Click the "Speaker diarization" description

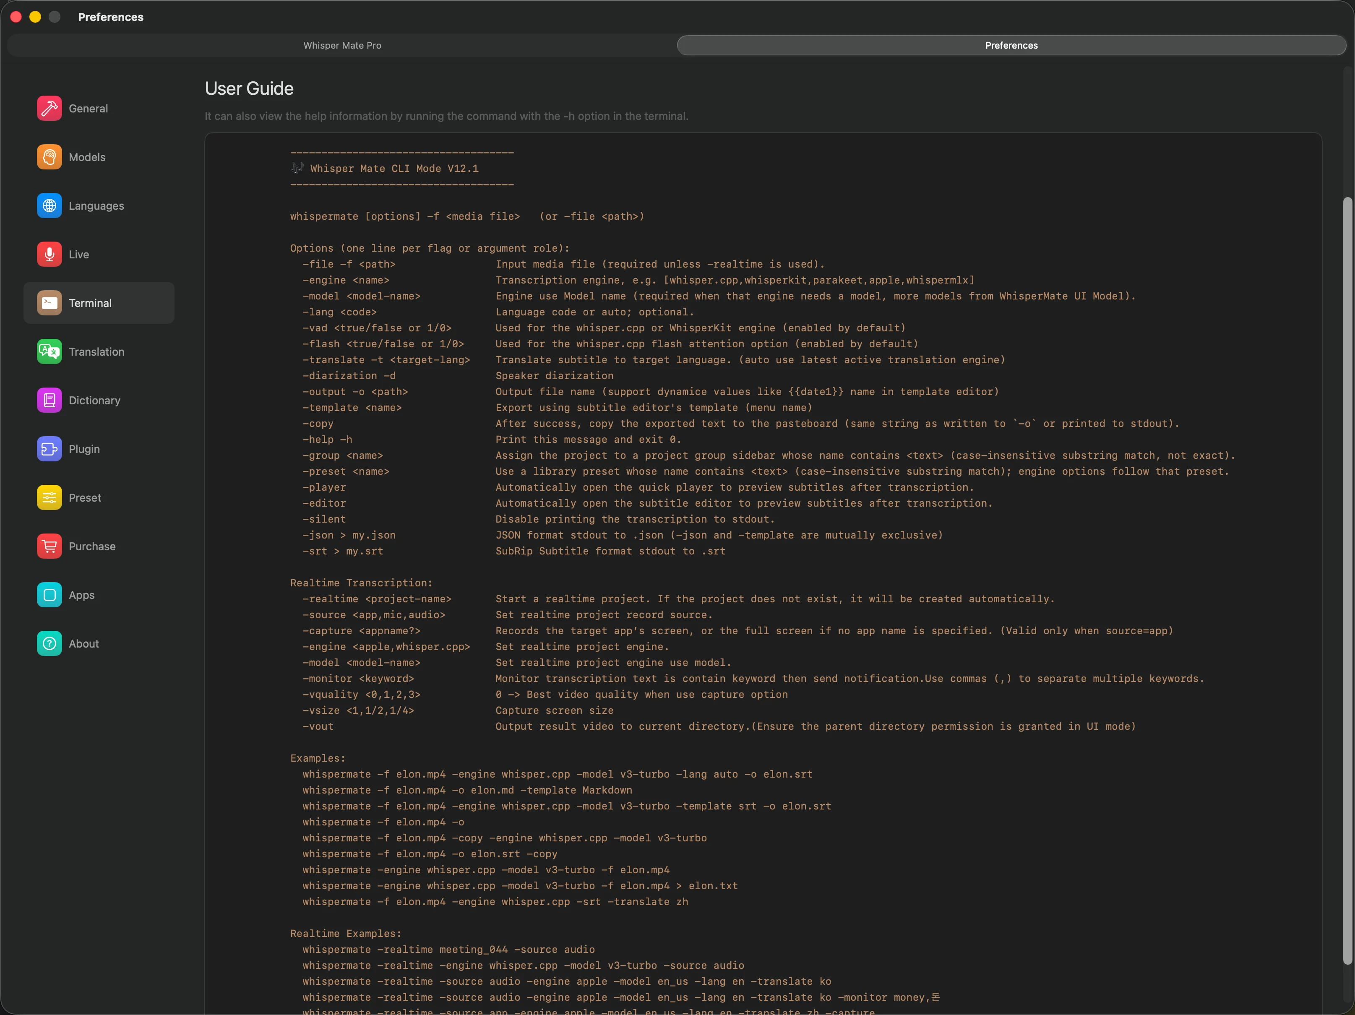coord(554,375)
